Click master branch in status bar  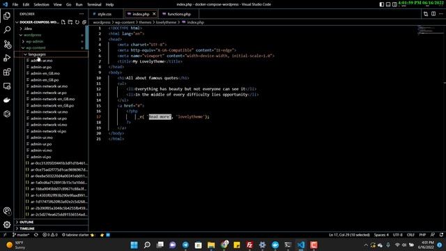(x=21, y=235)
